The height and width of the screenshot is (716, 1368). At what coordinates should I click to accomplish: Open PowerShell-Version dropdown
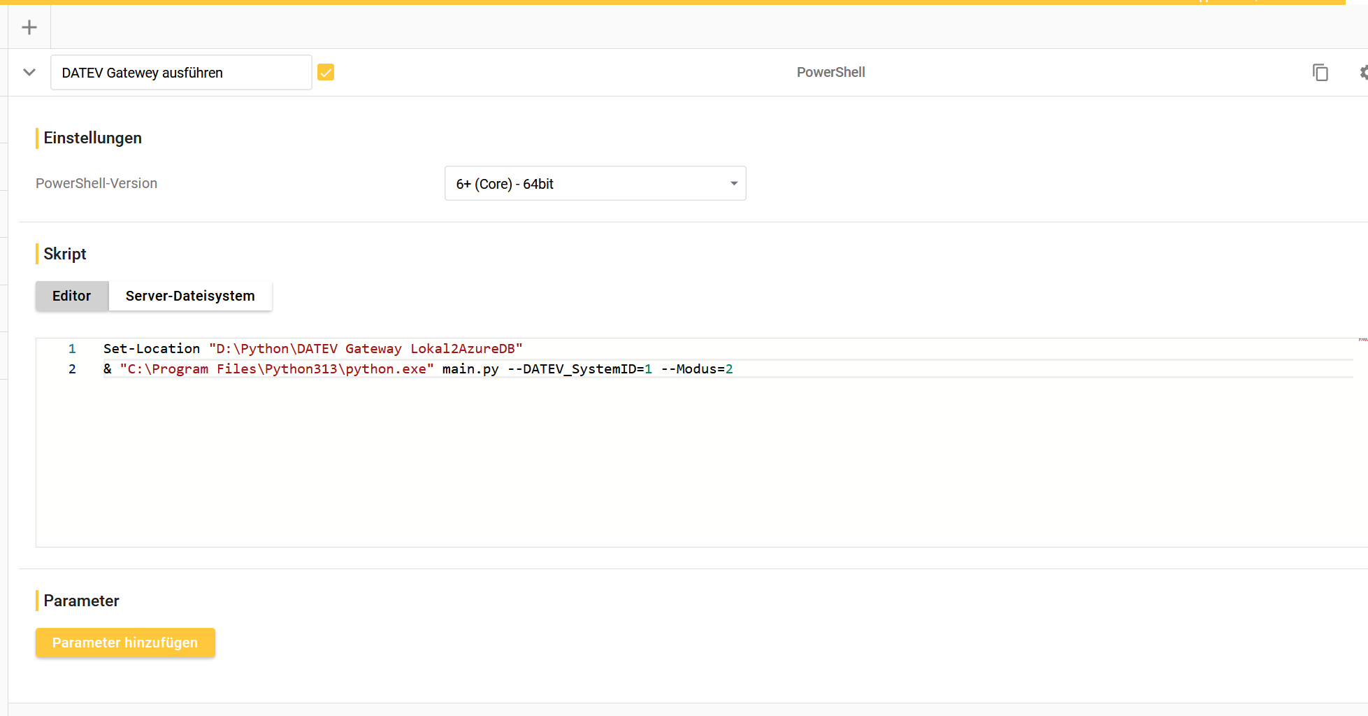coord(596,183)
